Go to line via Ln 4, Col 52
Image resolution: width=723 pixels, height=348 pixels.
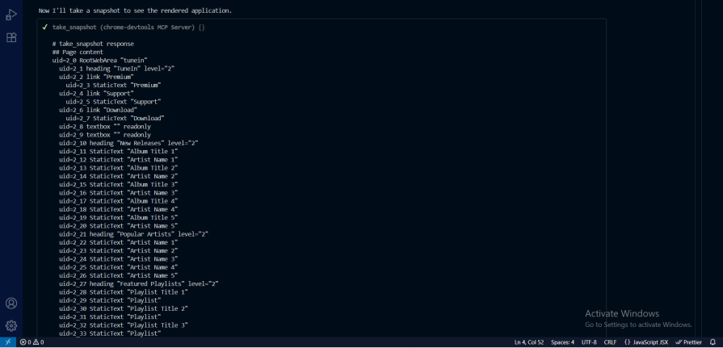pos(528,342)
